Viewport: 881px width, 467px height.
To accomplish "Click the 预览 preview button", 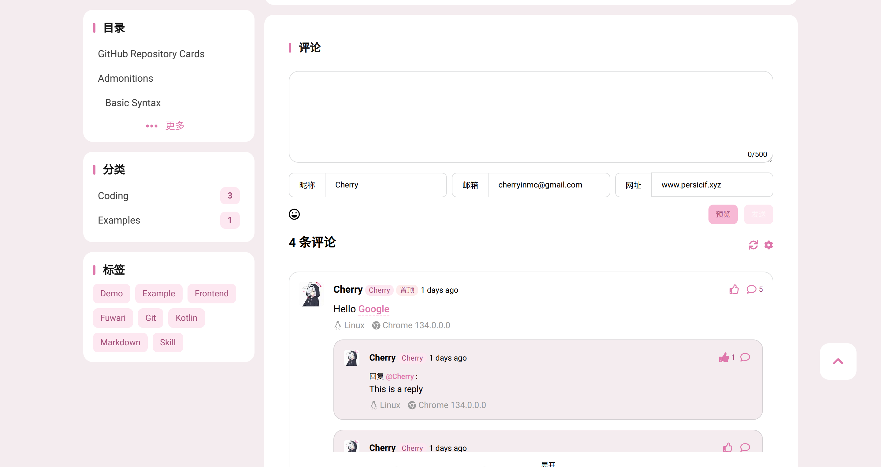I will tap(723, 214).
